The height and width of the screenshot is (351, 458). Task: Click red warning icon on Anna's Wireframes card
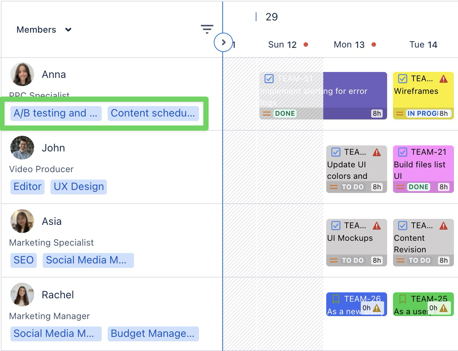click(444, 79)
